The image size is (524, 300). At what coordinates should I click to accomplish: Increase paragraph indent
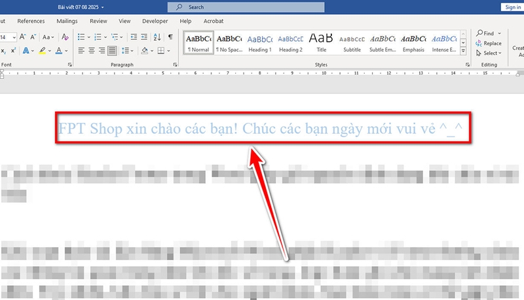pos(144,37)
